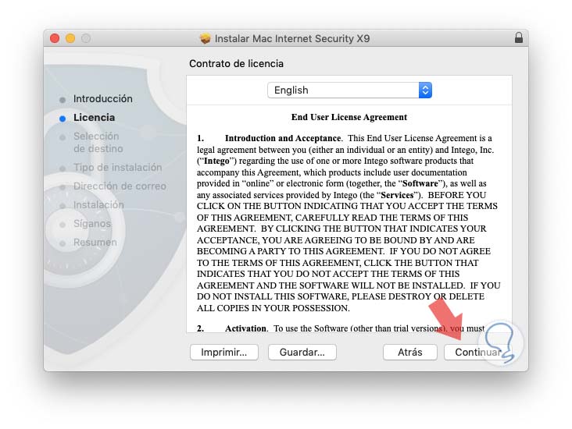Save the license with Guardar...

[x=302, y=352]
